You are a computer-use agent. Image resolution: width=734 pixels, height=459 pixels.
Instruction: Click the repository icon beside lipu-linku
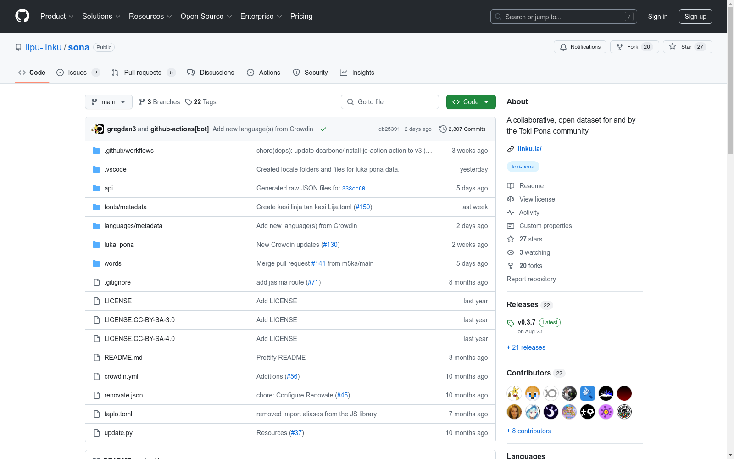(18, 47)
